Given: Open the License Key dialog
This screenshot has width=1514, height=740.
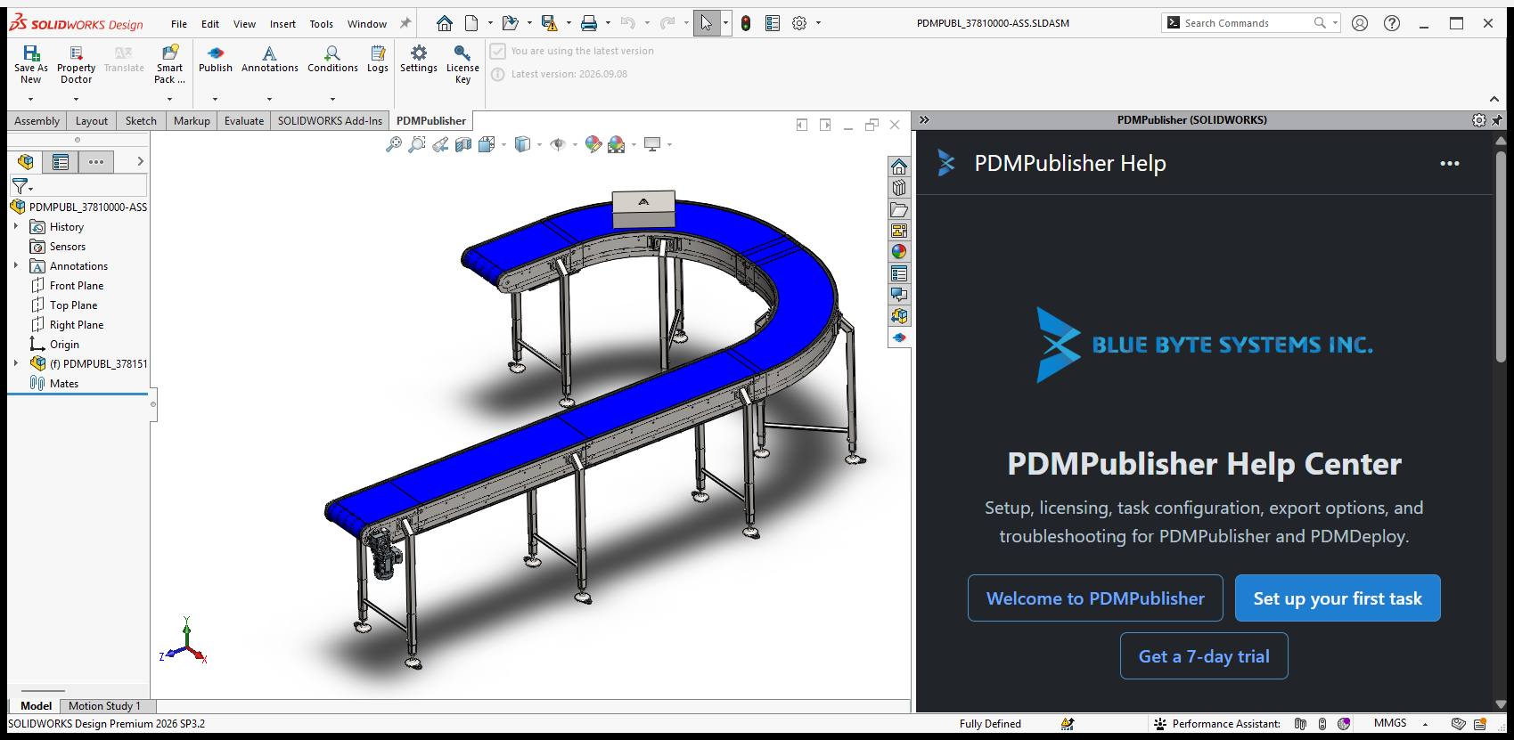Looking at the screenshot, I should [x=462, y=65].
